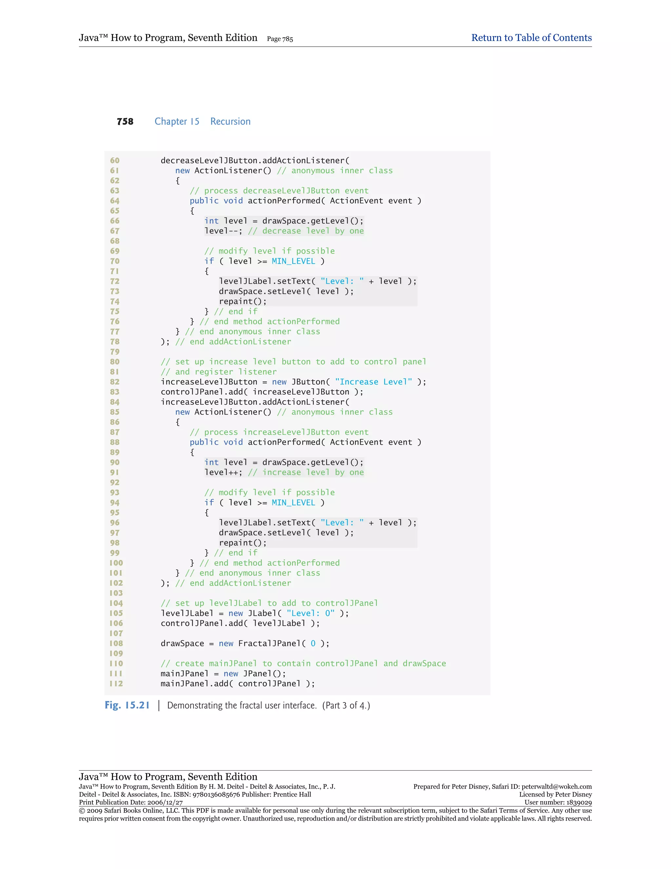Click the "Level: 0" string on line 105

(311, 613)
